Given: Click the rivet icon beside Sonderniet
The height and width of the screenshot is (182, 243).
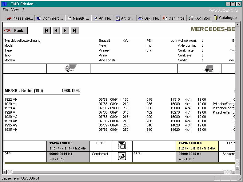Looking at the screenshot, I should pos(122,156).
